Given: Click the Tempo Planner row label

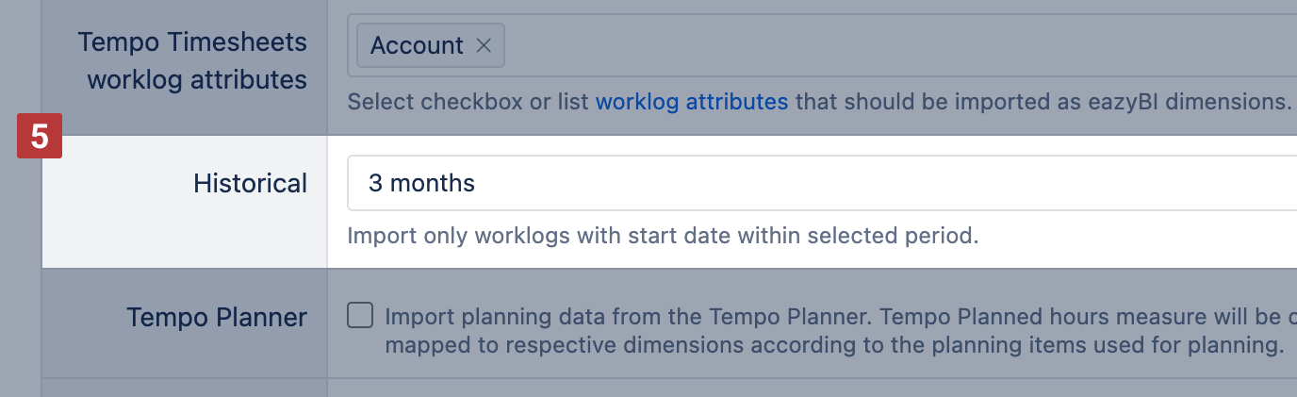Looking at the screenshot, I should coord(217,318).
